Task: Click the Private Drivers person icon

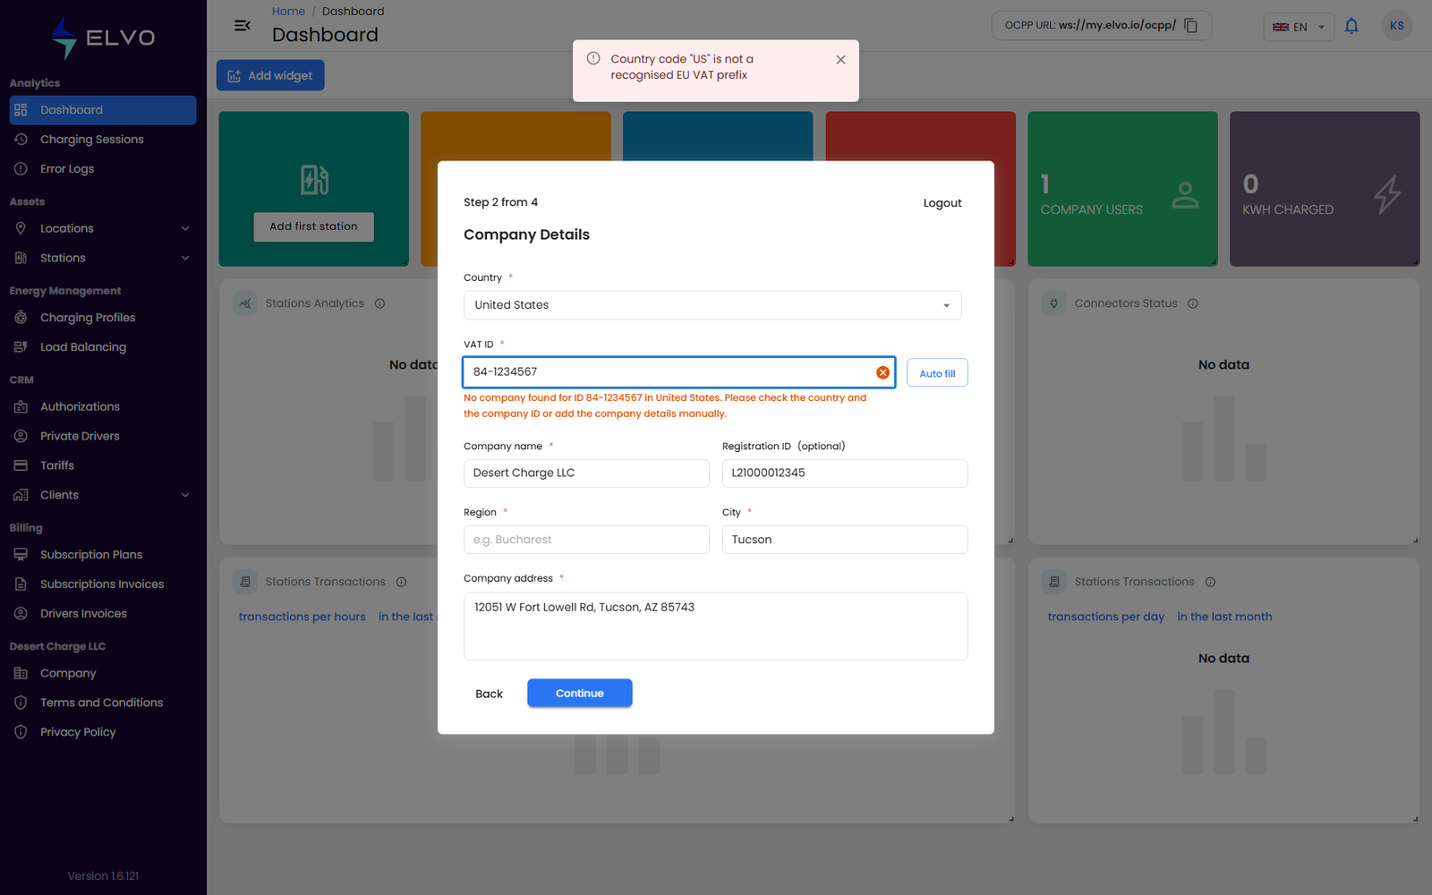Action: click(x=21, y=436)
